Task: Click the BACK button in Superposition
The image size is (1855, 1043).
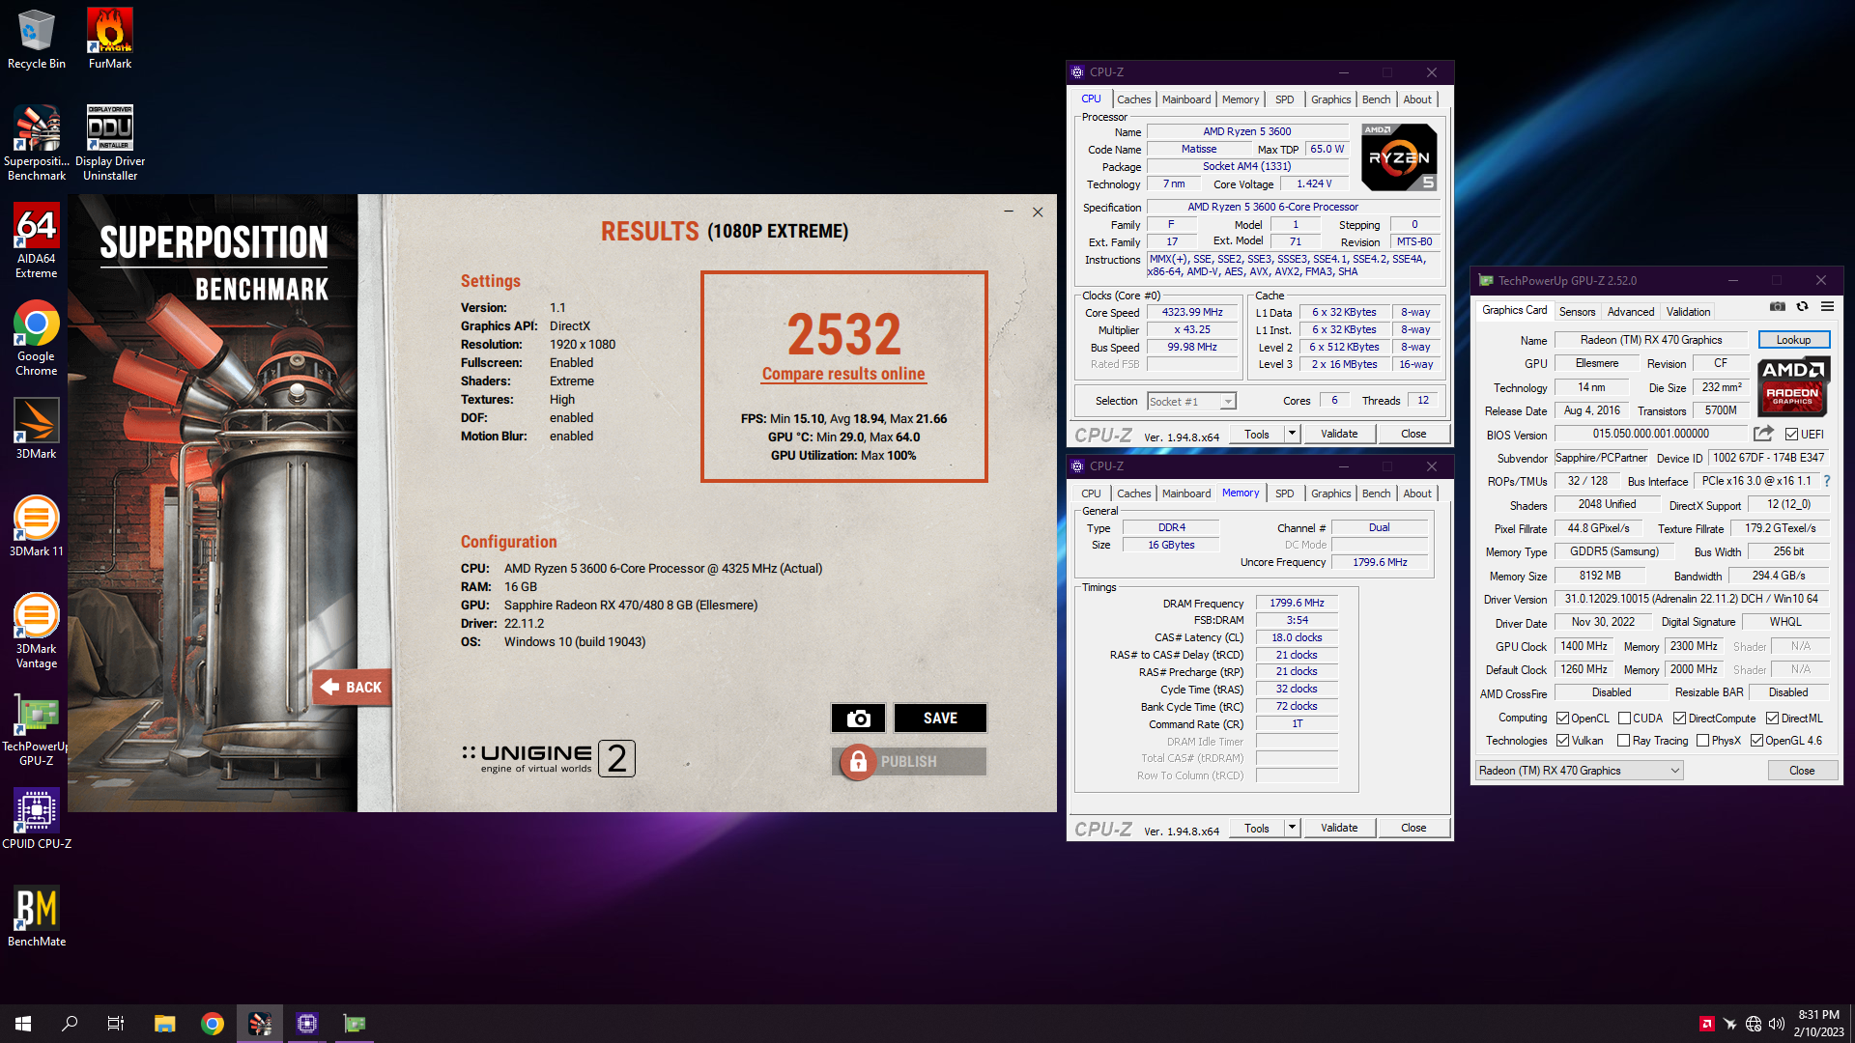Action: click(x=352, y=687)
